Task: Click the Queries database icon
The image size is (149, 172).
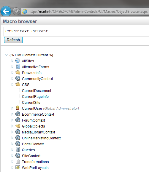Action: click(18, 150)
